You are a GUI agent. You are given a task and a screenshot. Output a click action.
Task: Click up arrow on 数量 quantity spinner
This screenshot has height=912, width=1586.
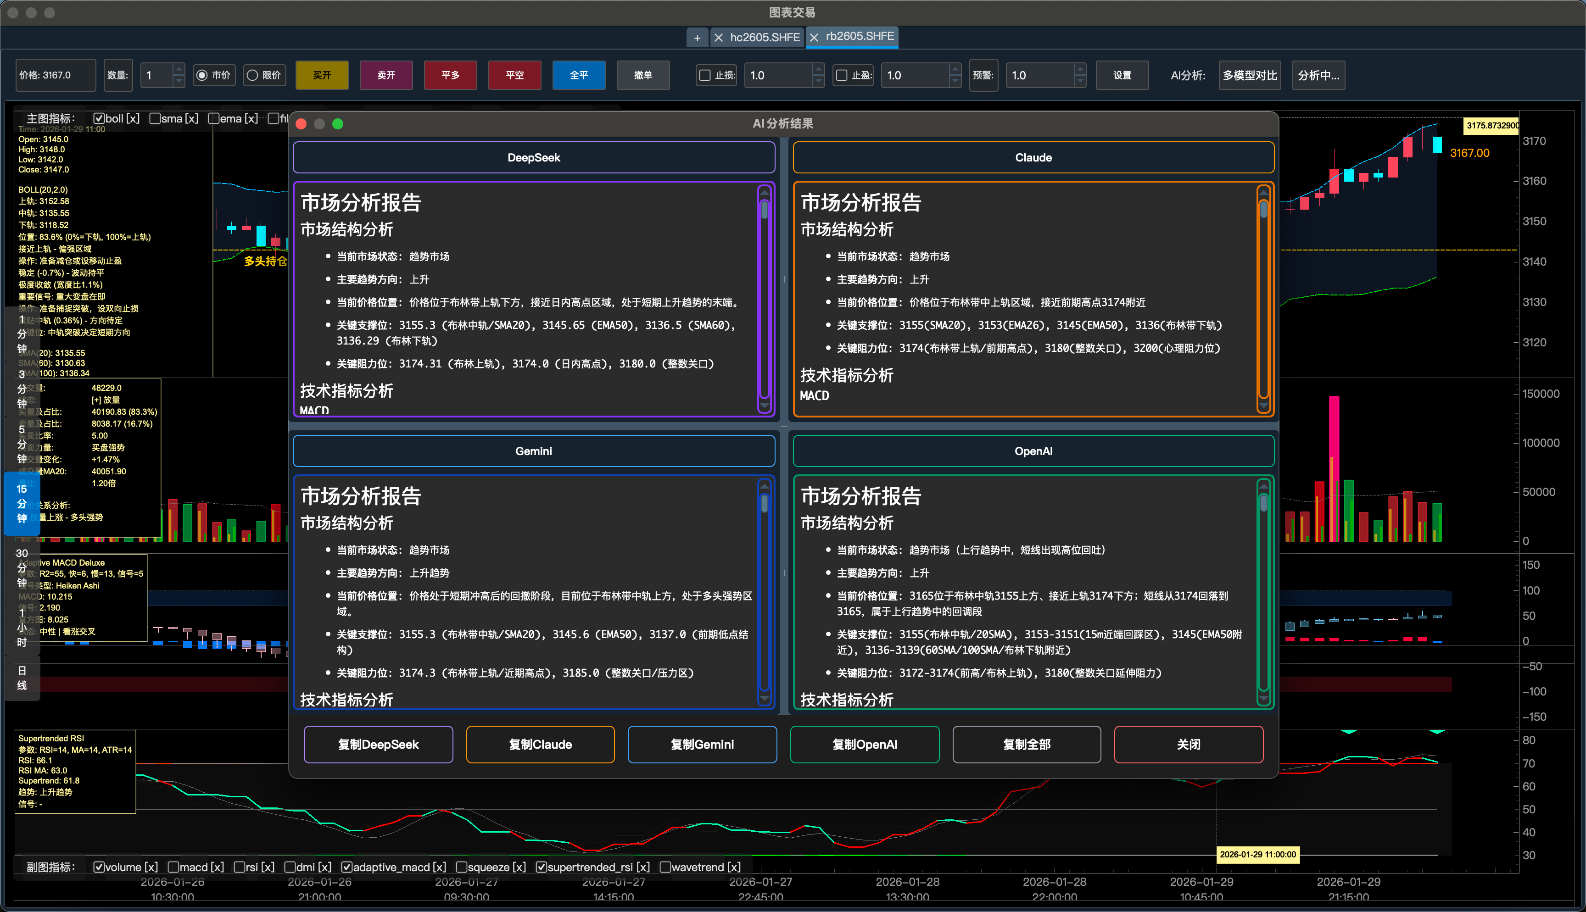point(179,70)
